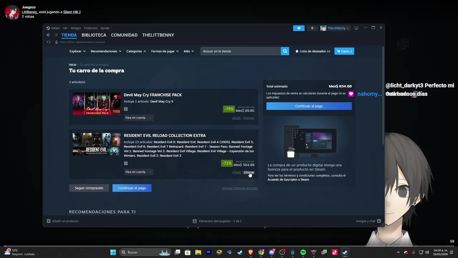
Task: Open Discord from taskbar
Action: coord(272,252)
